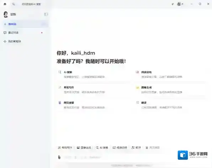This screenshot has height=168, width=212.
Task: Select the 帮我写作 chip above the message box
Action: tap(65, 148)
